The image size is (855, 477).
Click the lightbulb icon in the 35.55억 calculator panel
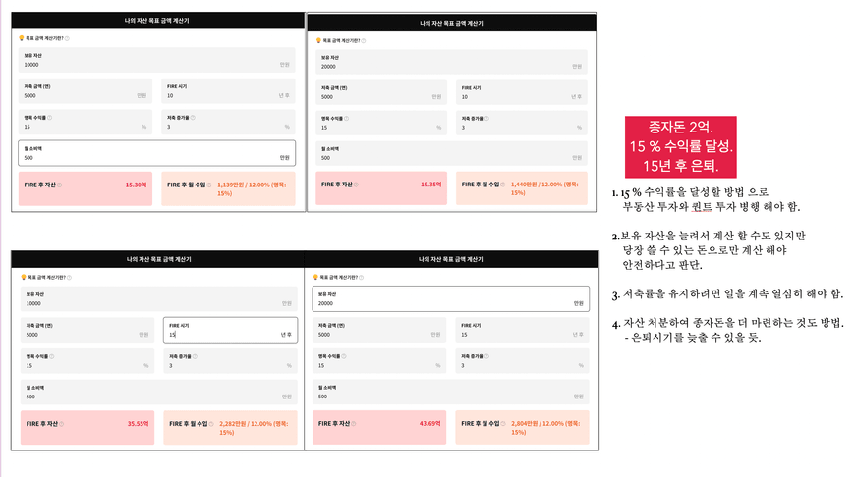click(x=24, y=277)
